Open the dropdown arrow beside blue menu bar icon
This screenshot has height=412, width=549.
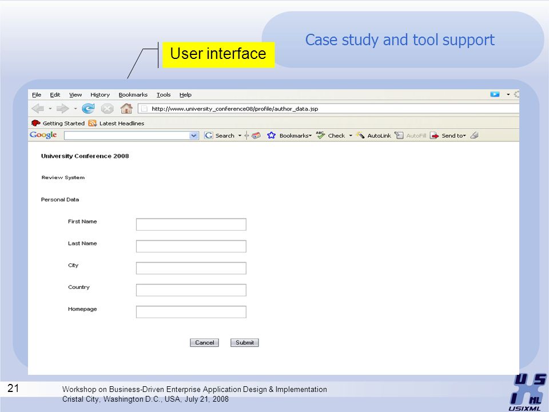(x=508, y=94)
